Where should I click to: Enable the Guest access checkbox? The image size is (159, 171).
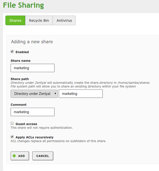point(12,123)
